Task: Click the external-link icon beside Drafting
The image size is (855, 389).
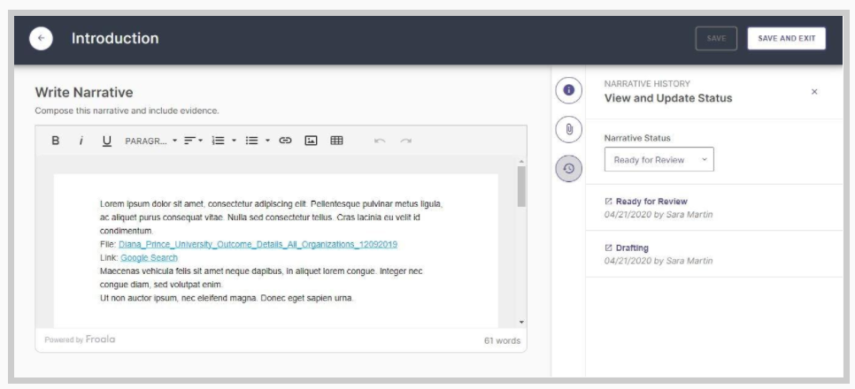Action: click(x=609, y=248)
